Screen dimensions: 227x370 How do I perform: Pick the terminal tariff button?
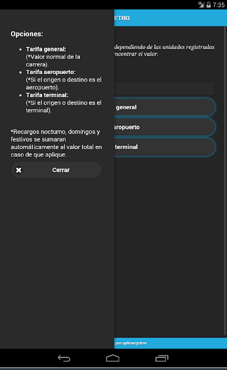coord(164,147)
